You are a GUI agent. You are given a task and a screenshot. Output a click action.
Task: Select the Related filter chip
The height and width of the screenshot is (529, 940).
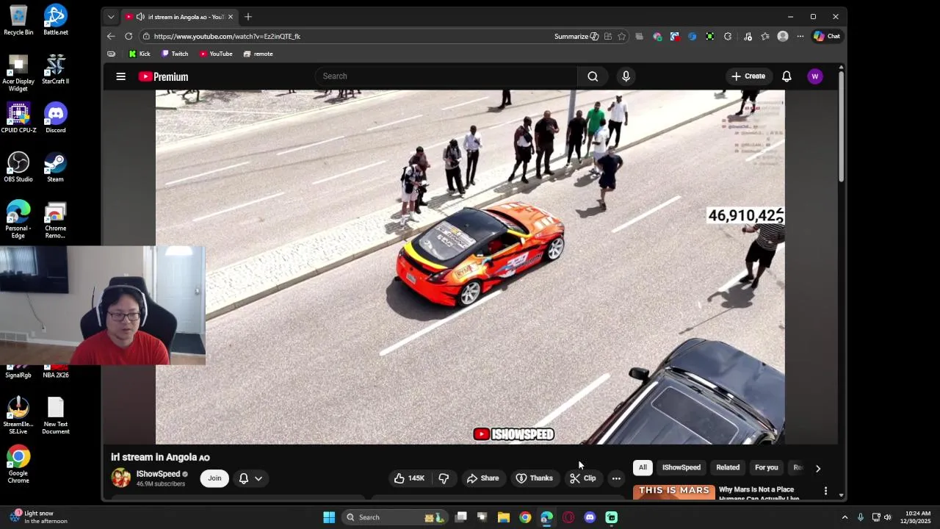pos(728,467)
